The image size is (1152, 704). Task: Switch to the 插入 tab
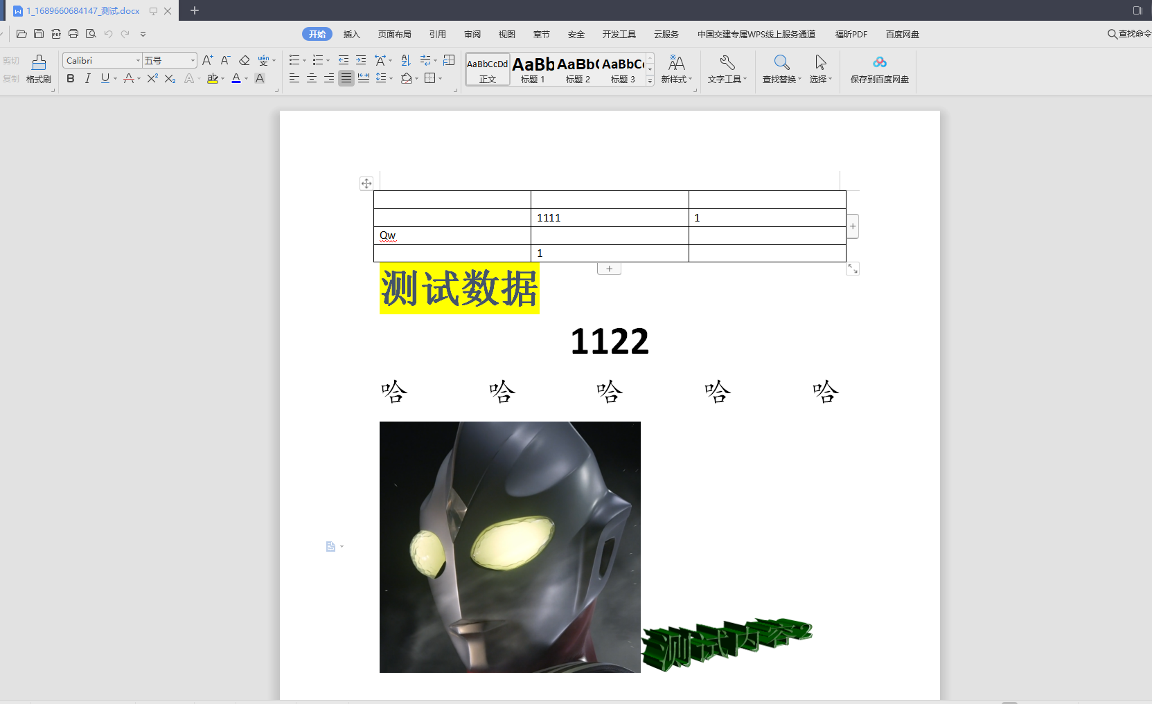[352, 34]
